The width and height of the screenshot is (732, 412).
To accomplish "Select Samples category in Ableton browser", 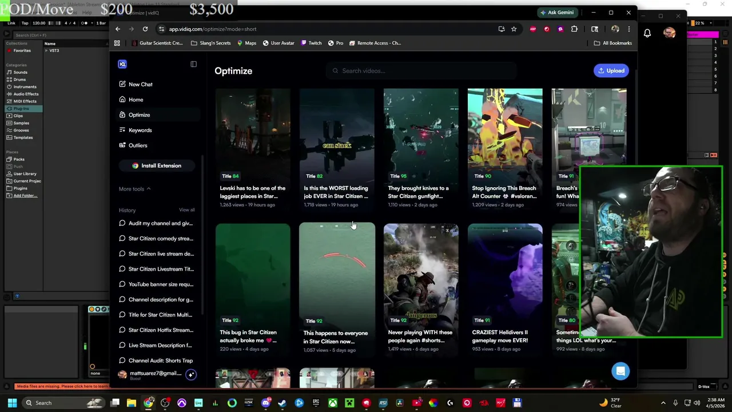I will 21,123.
